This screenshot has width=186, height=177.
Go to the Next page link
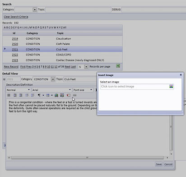pos(67,66)
